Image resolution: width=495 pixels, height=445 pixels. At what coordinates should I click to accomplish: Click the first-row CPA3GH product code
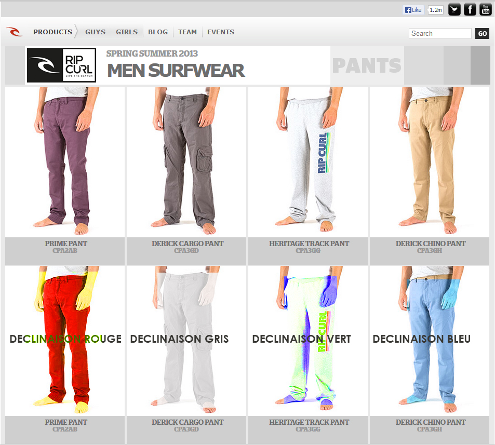pyautogui.click(x=430, y=251)
